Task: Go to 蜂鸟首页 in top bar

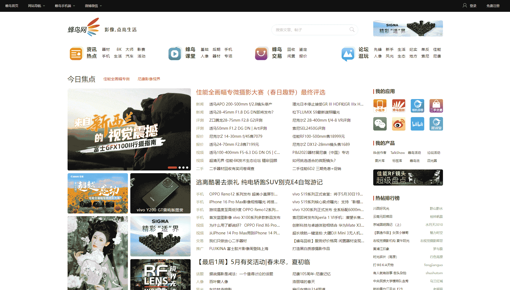Action: pyautogui.click(x=12, y=6)
